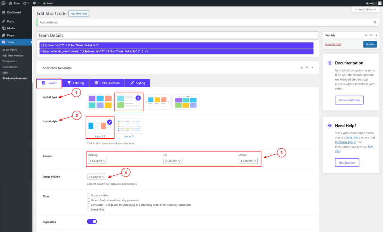This screenshot has width=383, height=232.
Task: Click the PHP do_shortcode text box
Action: pyautogui.click(x=177, y=51)
